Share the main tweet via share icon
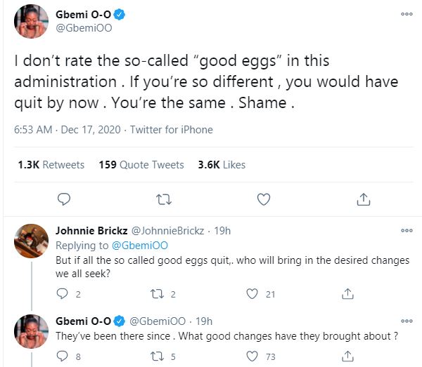 tap(363, 199)
